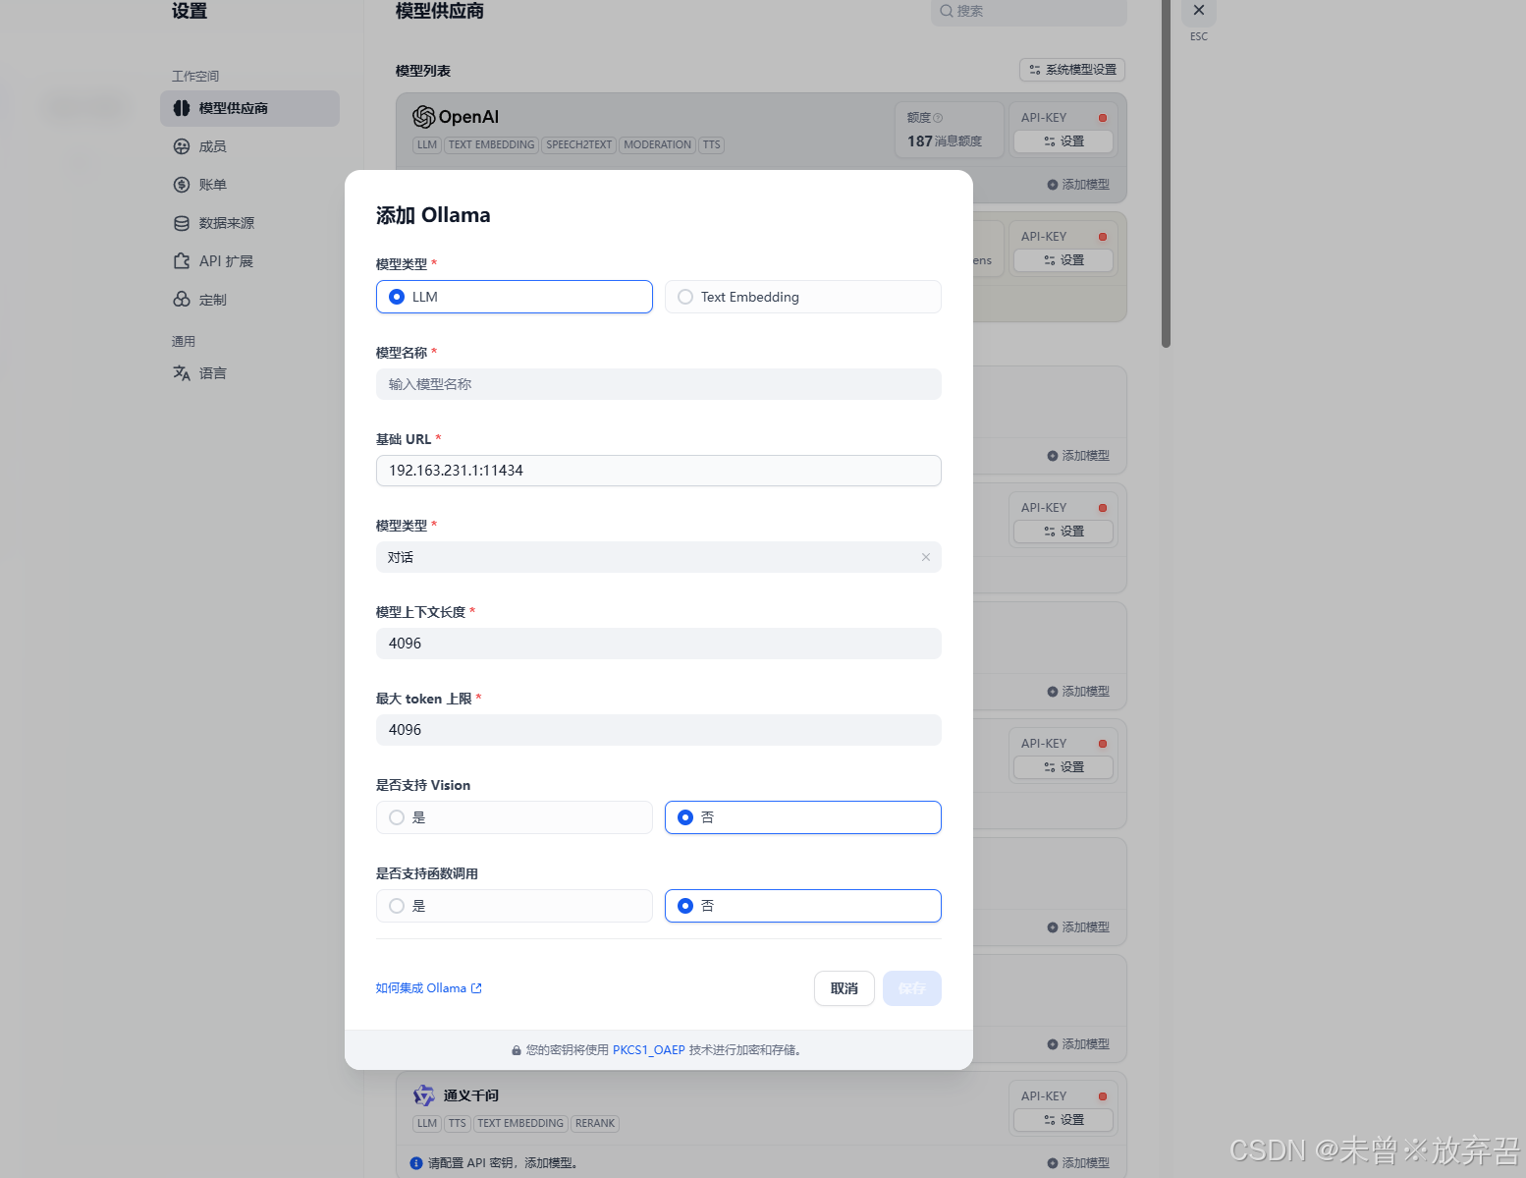Close settings with the ESC X icon
Viewport: 1526px width, 1178px height.
pos(1199,11)
